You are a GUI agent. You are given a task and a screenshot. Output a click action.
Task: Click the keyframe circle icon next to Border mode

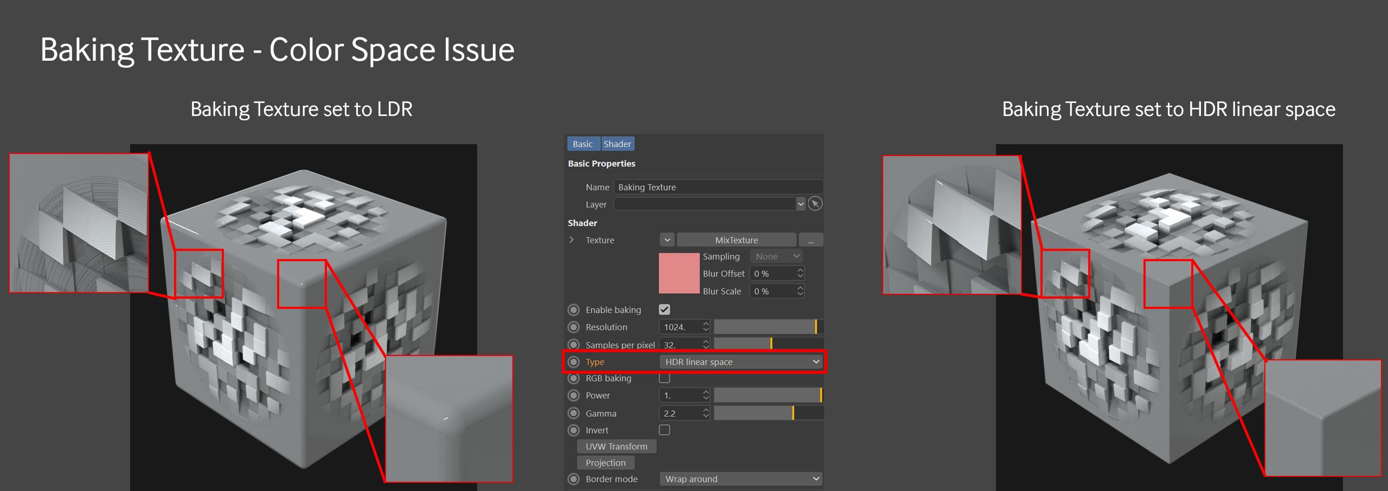click(574, 479)
